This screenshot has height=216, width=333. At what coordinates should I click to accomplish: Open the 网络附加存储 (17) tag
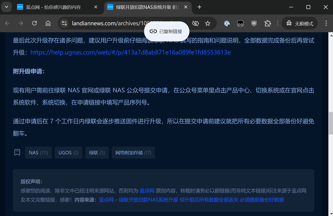pyautogui.click(x=133, y=153)
